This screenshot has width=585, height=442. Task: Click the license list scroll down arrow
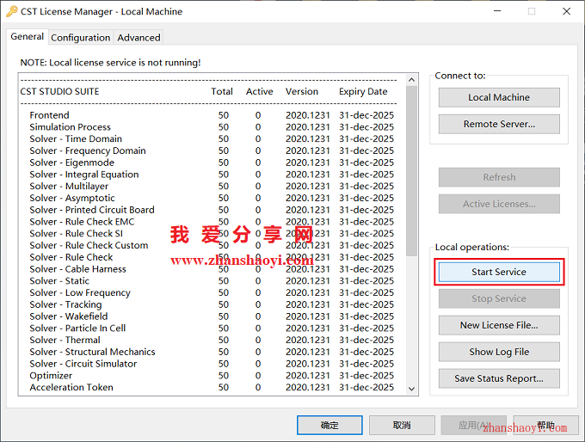(x=411, y=389)
